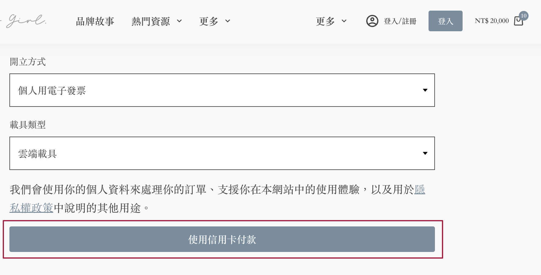Open the 載具類型 carrier type selector
Screen dimensions: 541x275
coord(222,153)
